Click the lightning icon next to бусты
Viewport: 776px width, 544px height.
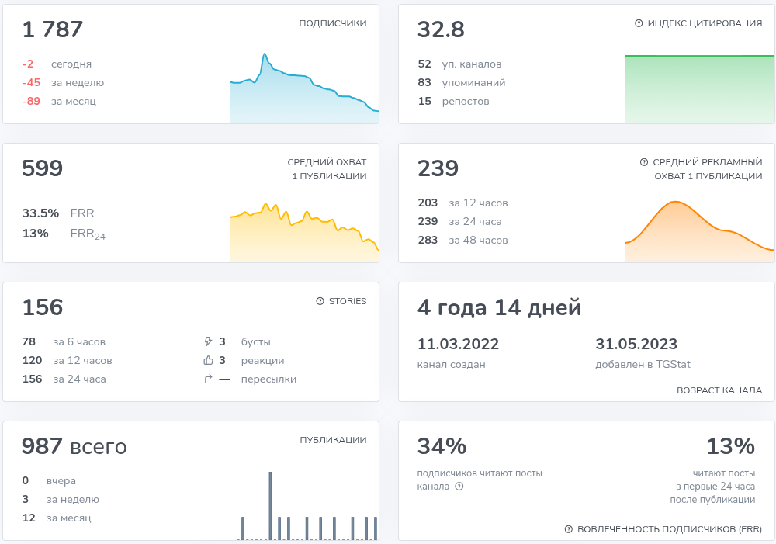pyautogui.click(x=207, y=341)
